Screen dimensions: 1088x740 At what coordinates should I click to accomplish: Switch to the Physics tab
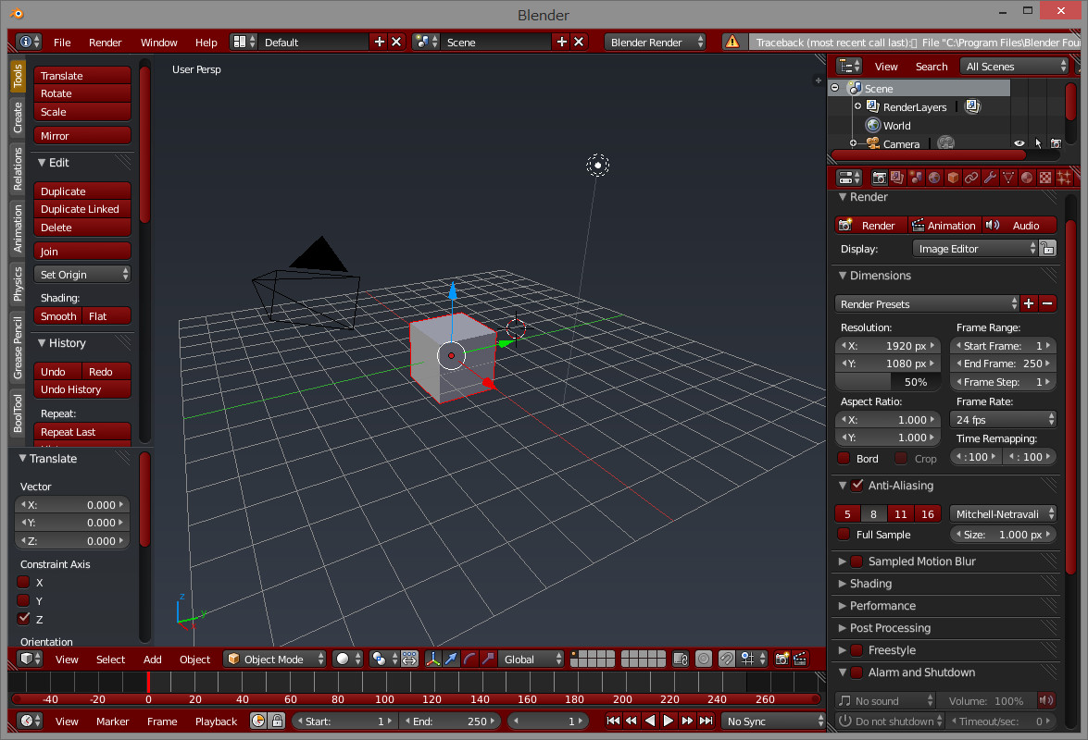[x=18, y=284]
